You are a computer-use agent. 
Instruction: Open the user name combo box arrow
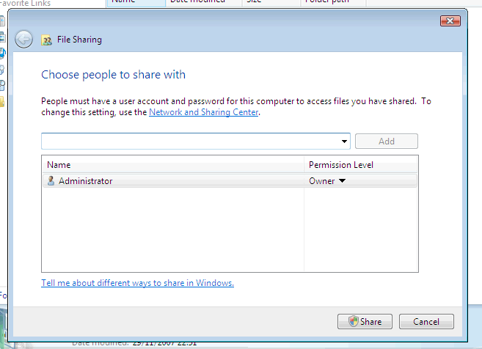344,142
